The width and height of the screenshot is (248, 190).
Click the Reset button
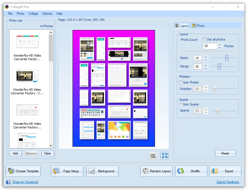pos(225,153)
